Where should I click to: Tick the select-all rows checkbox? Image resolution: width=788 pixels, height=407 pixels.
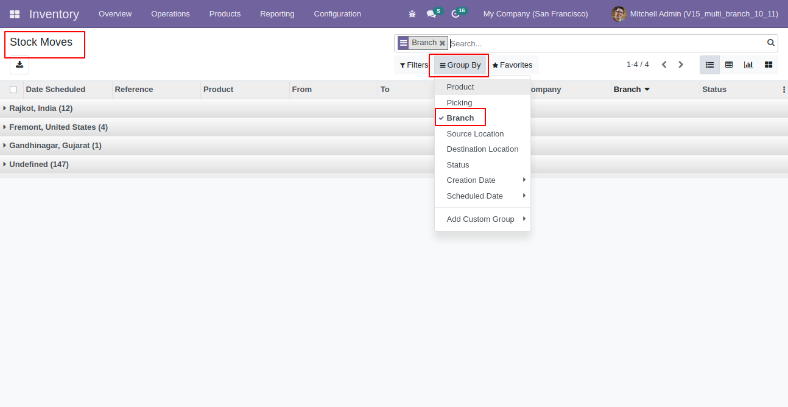click(x=13, y=90)
